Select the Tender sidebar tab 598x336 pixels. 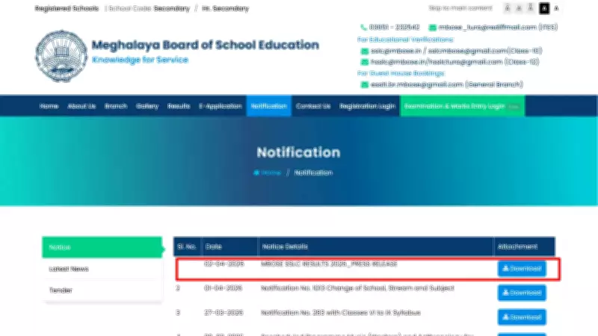coord(60,290)
